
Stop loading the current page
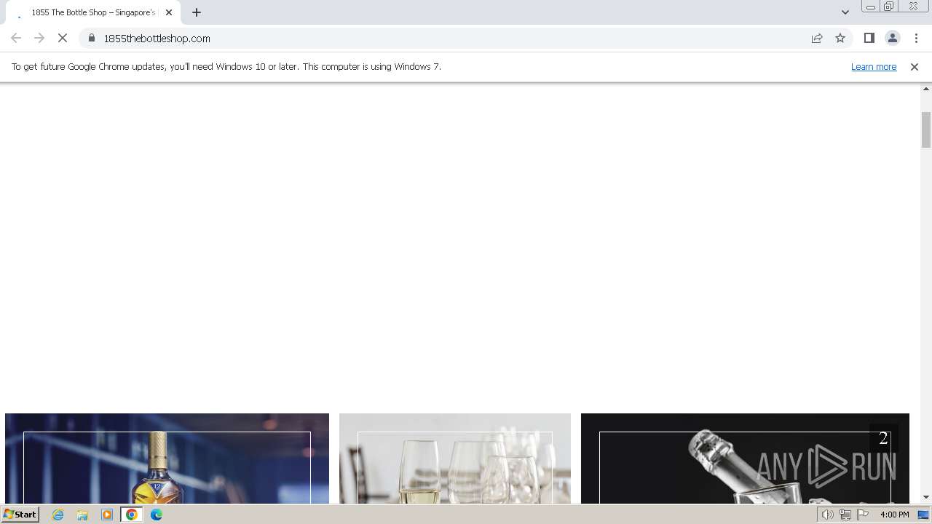tap(63, 38)
